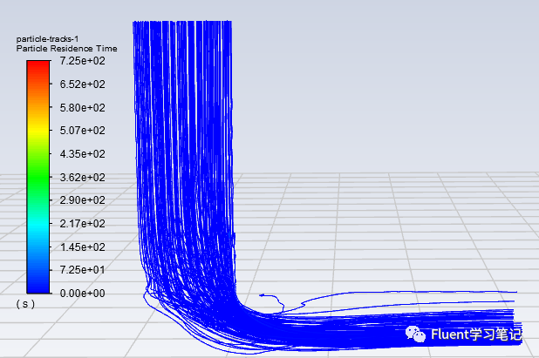539x358 pixels.
Task: Click the 5.80e+02 legend value
Action: coord(83,108)
